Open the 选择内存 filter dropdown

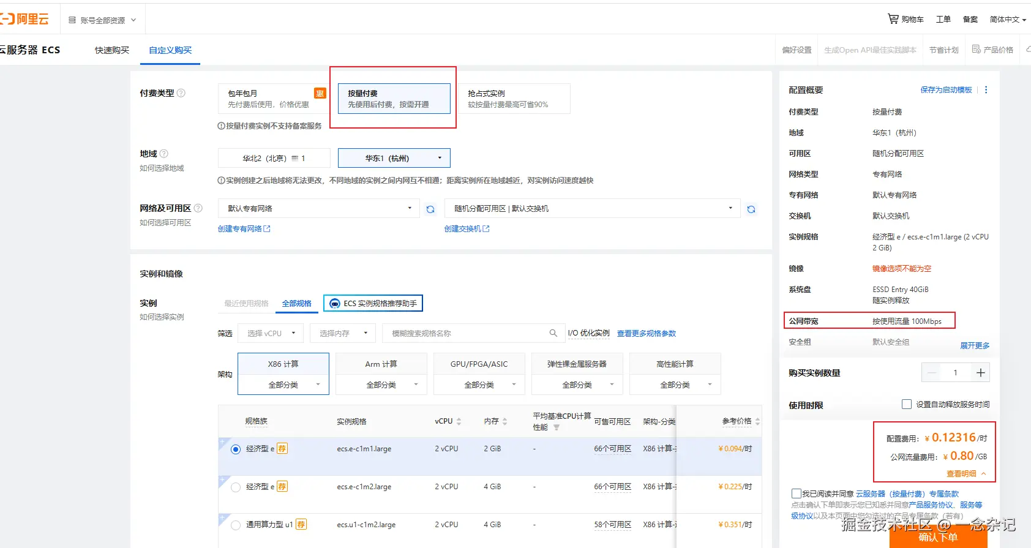343,333
